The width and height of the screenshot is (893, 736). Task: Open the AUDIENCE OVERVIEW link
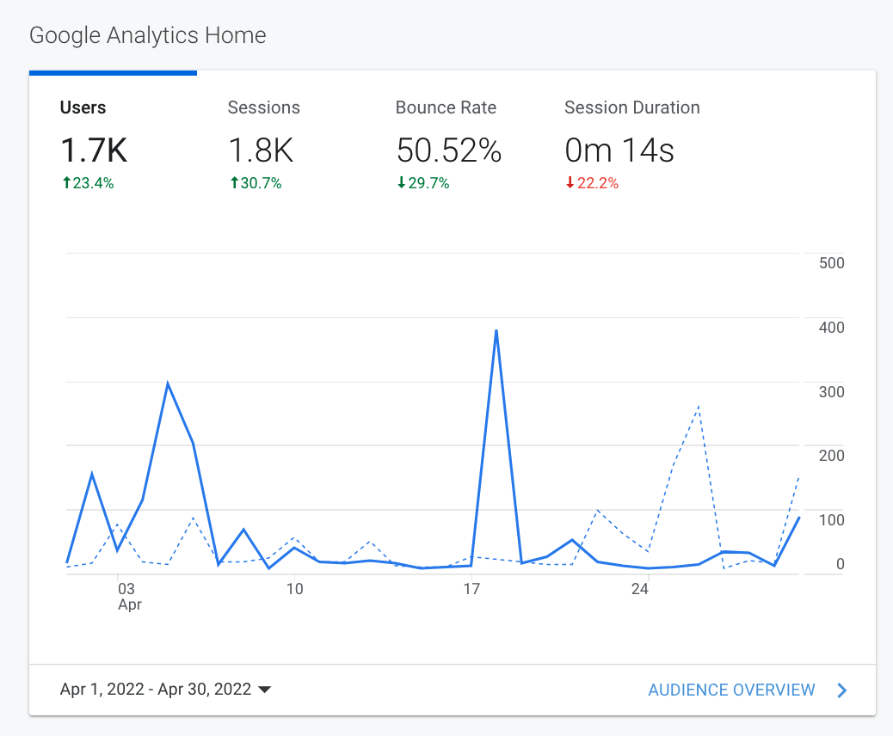(731, 690)
